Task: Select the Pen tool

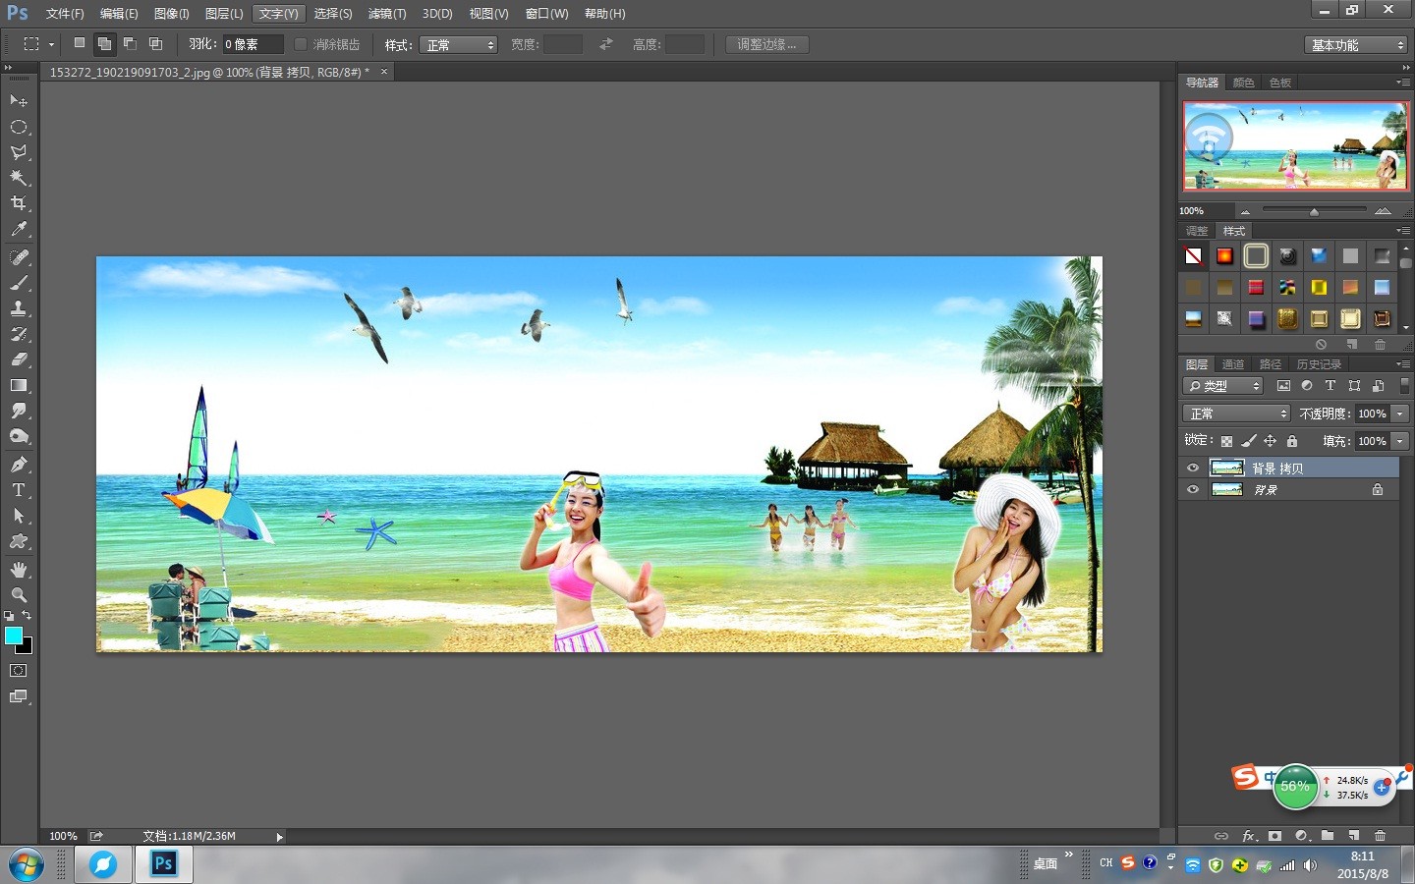Action: point(19,465)
